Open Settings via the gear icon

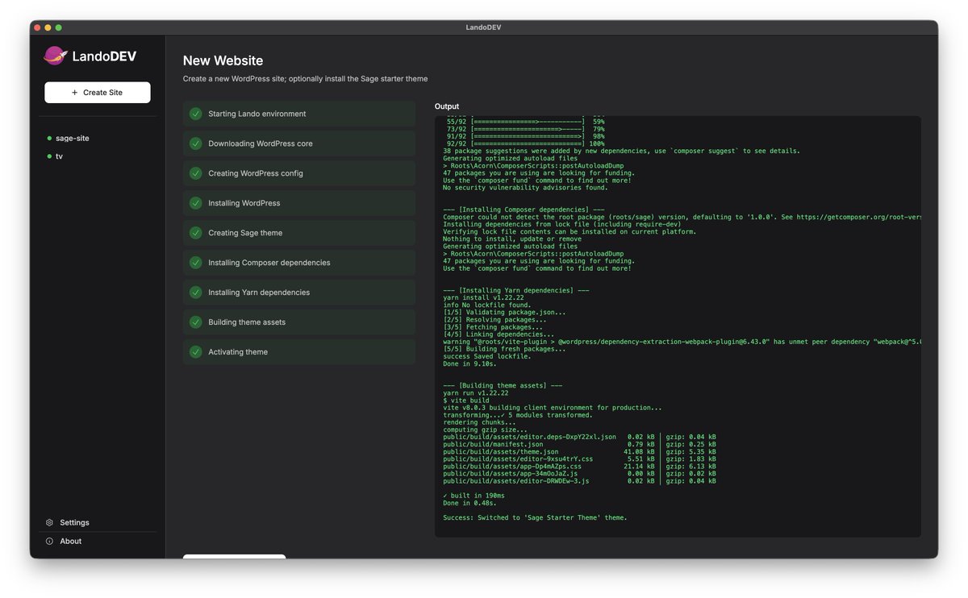[49, 522]
